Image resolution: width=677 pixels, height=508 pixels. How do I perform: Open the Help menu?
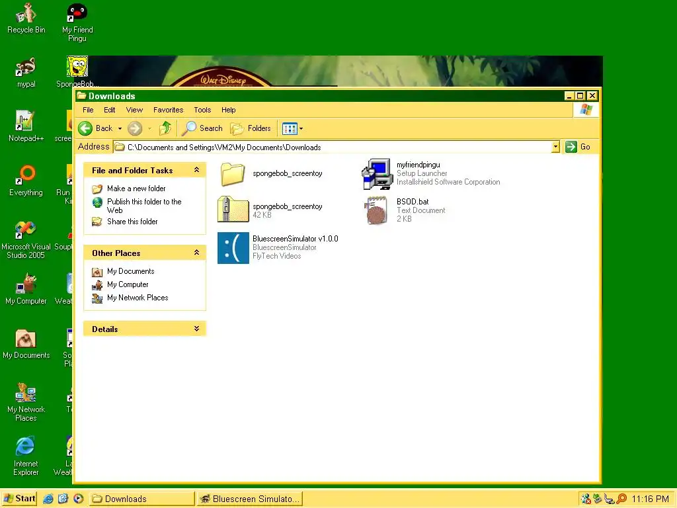click(228, 110)
